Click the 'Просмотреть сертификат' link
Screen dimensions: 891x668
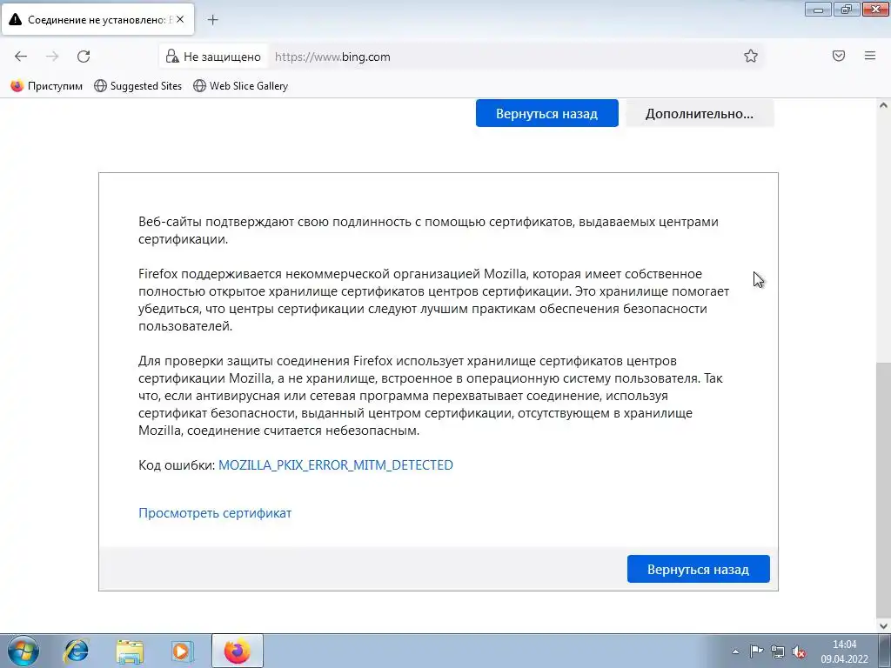pos(215,513)
